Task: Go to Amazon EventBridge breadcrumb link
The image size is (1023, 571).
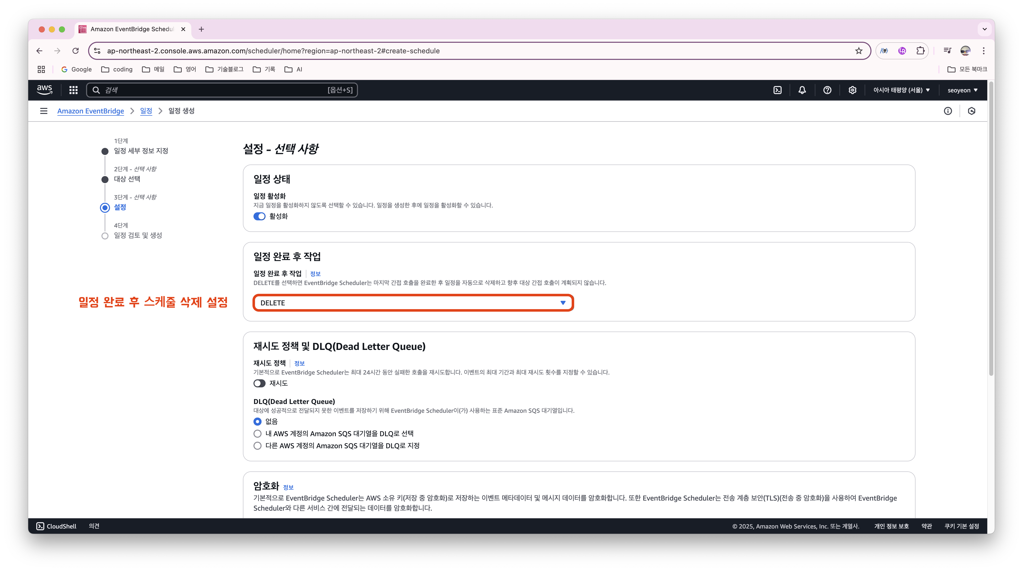Action: pyautogui.click(x=91, y=111)
